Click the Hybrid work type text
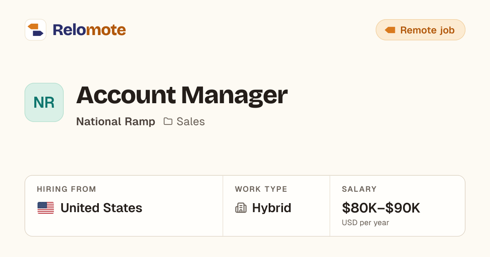 coord(272,208)
